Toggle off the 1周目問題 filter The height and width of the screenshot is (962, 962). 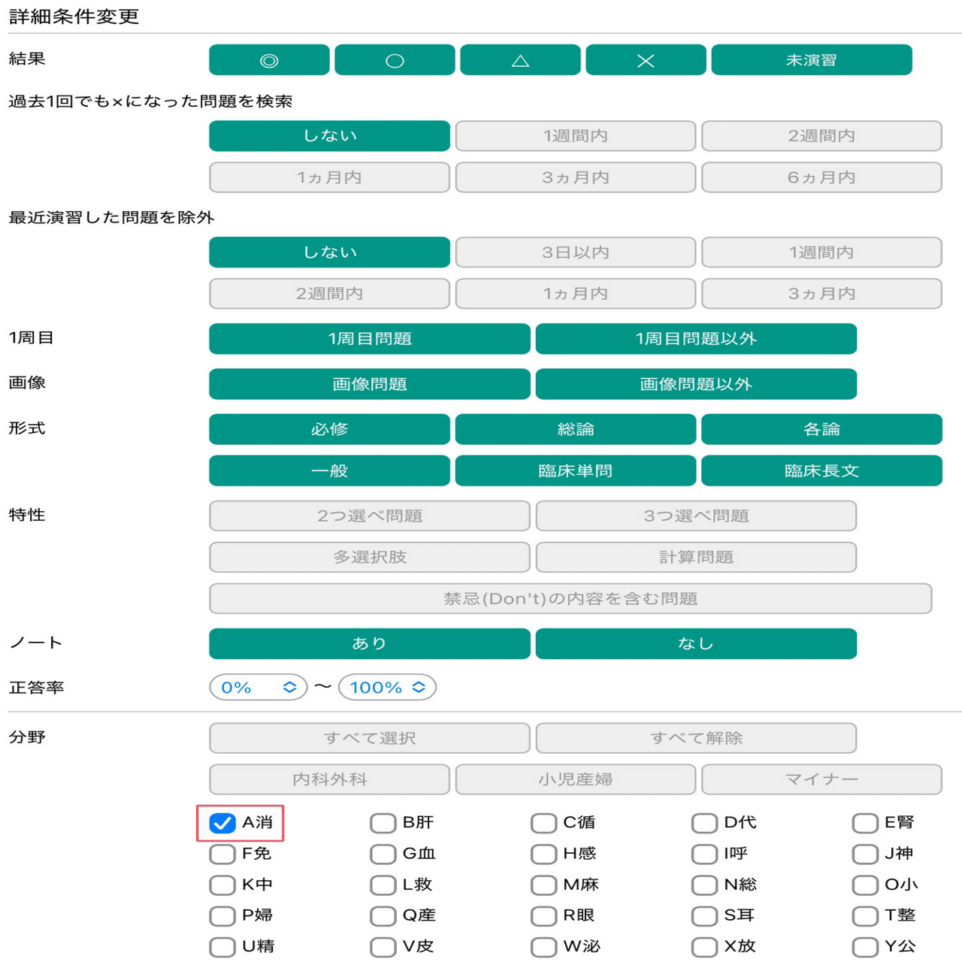coord(370,339)
